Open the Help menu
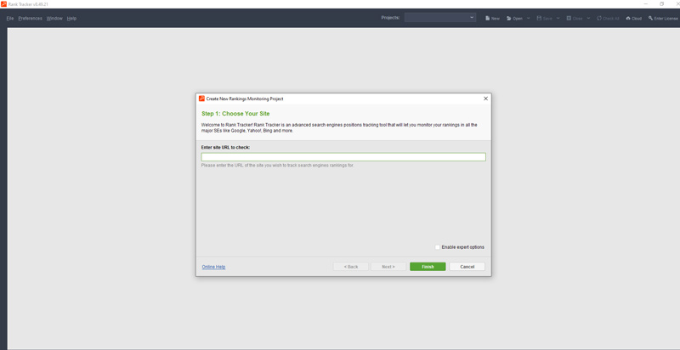 click(71, 18)
